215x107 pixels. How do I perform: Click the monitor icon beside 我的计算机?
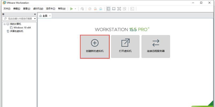8,24
